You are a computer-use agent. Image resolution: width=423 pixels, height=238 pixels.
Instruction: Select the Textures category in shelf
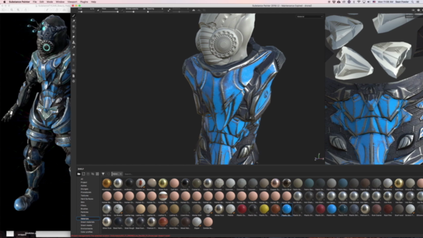coord(85,196)
